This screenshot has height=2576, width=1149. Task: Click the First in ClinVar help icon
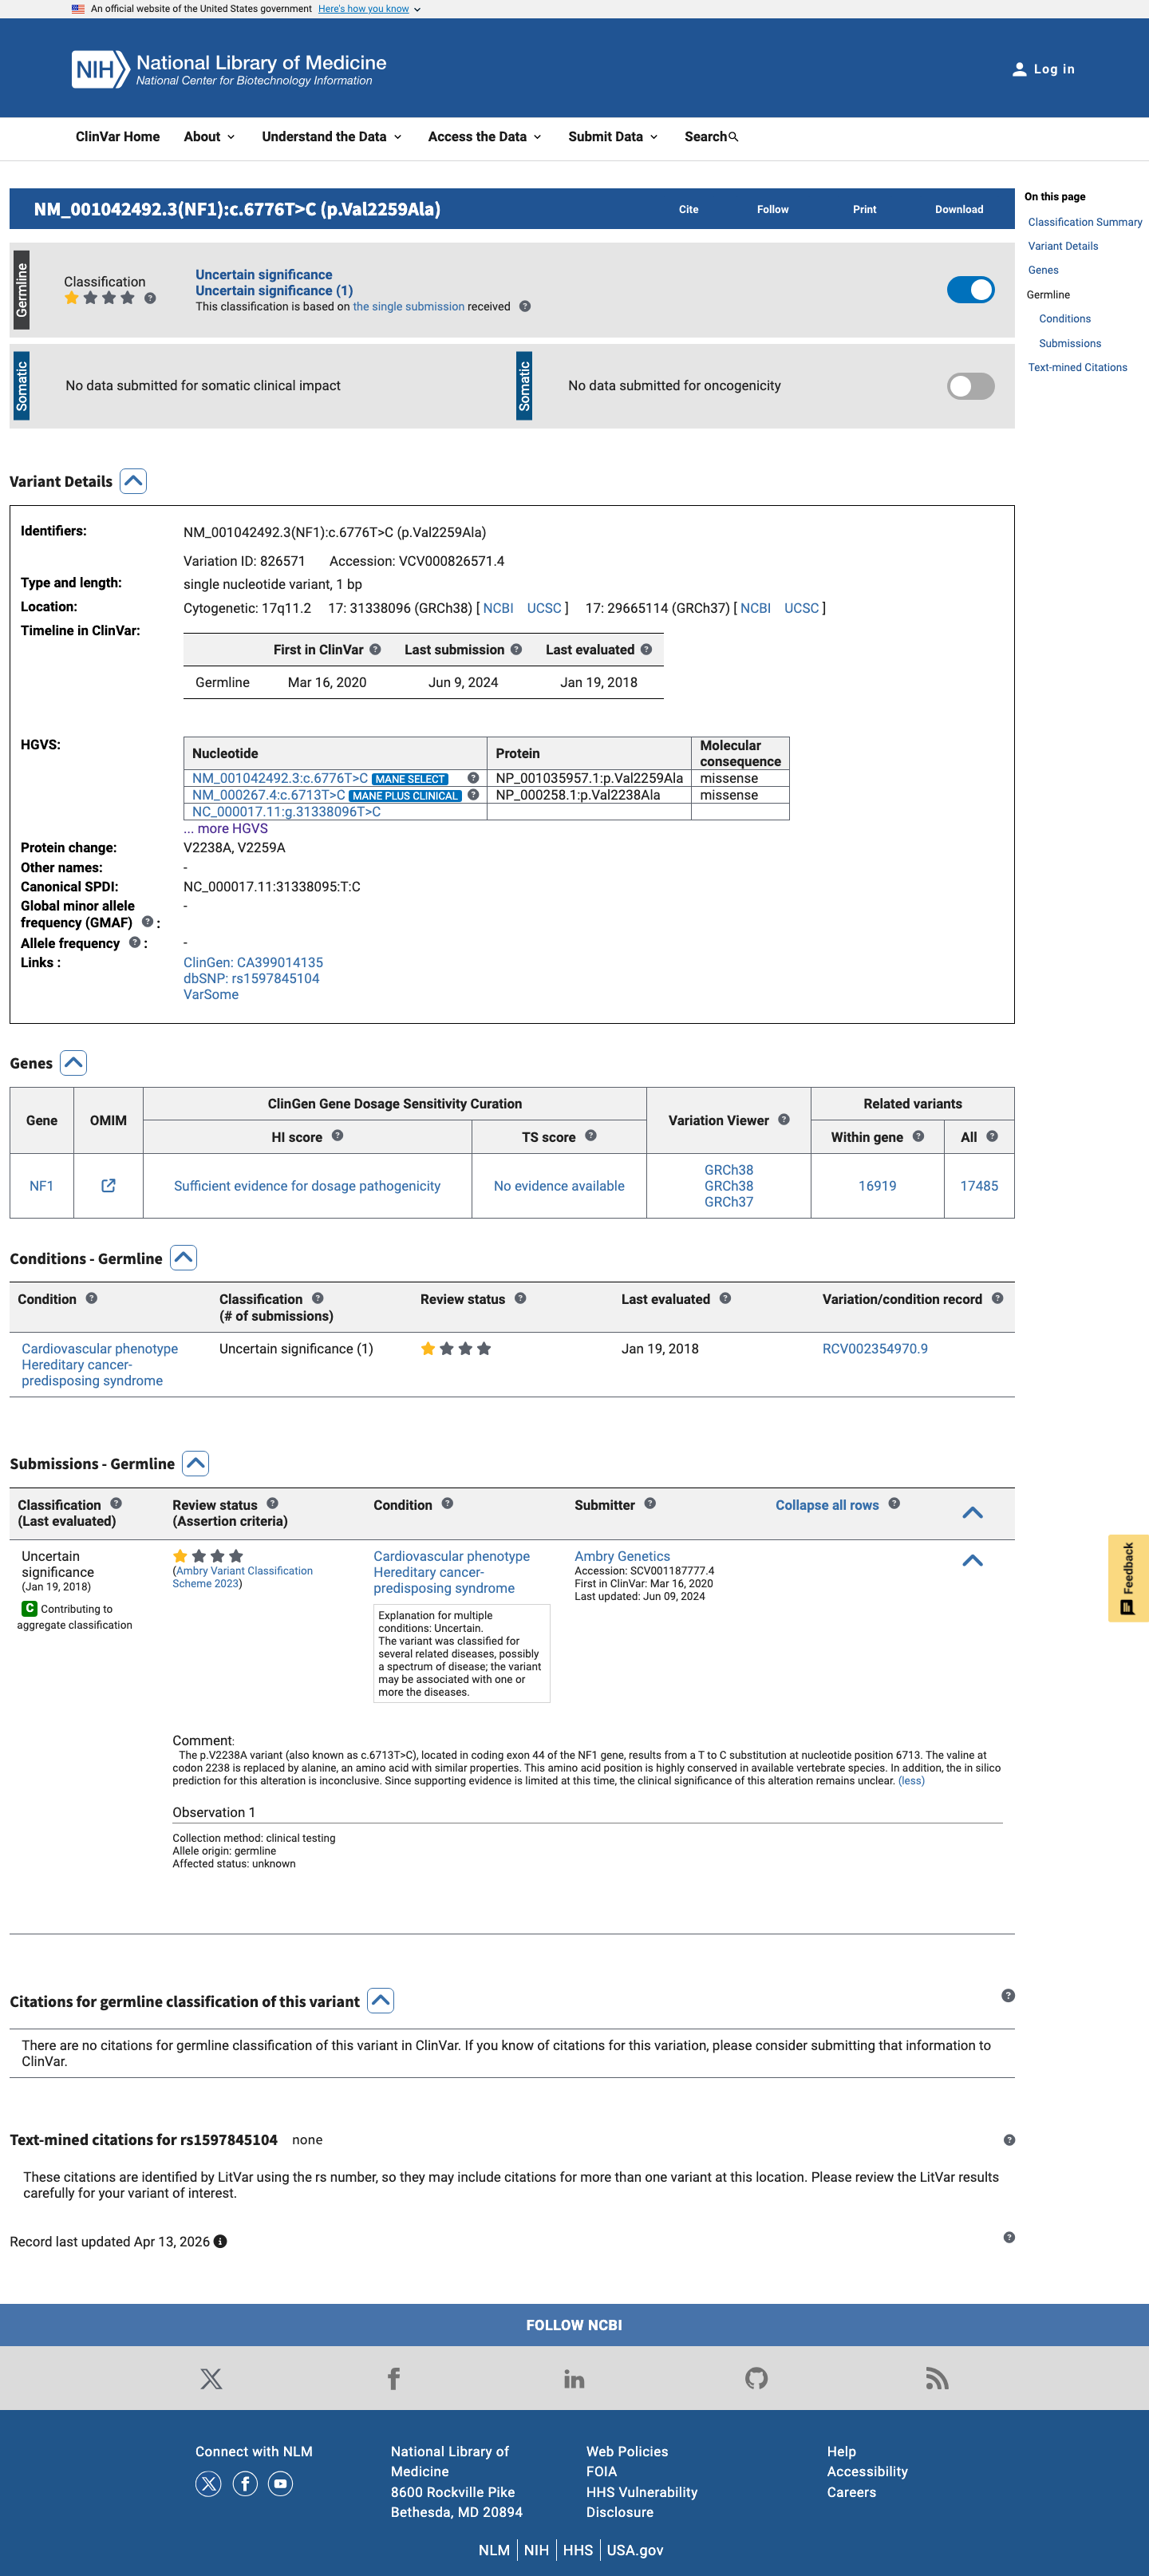point(375,650)
